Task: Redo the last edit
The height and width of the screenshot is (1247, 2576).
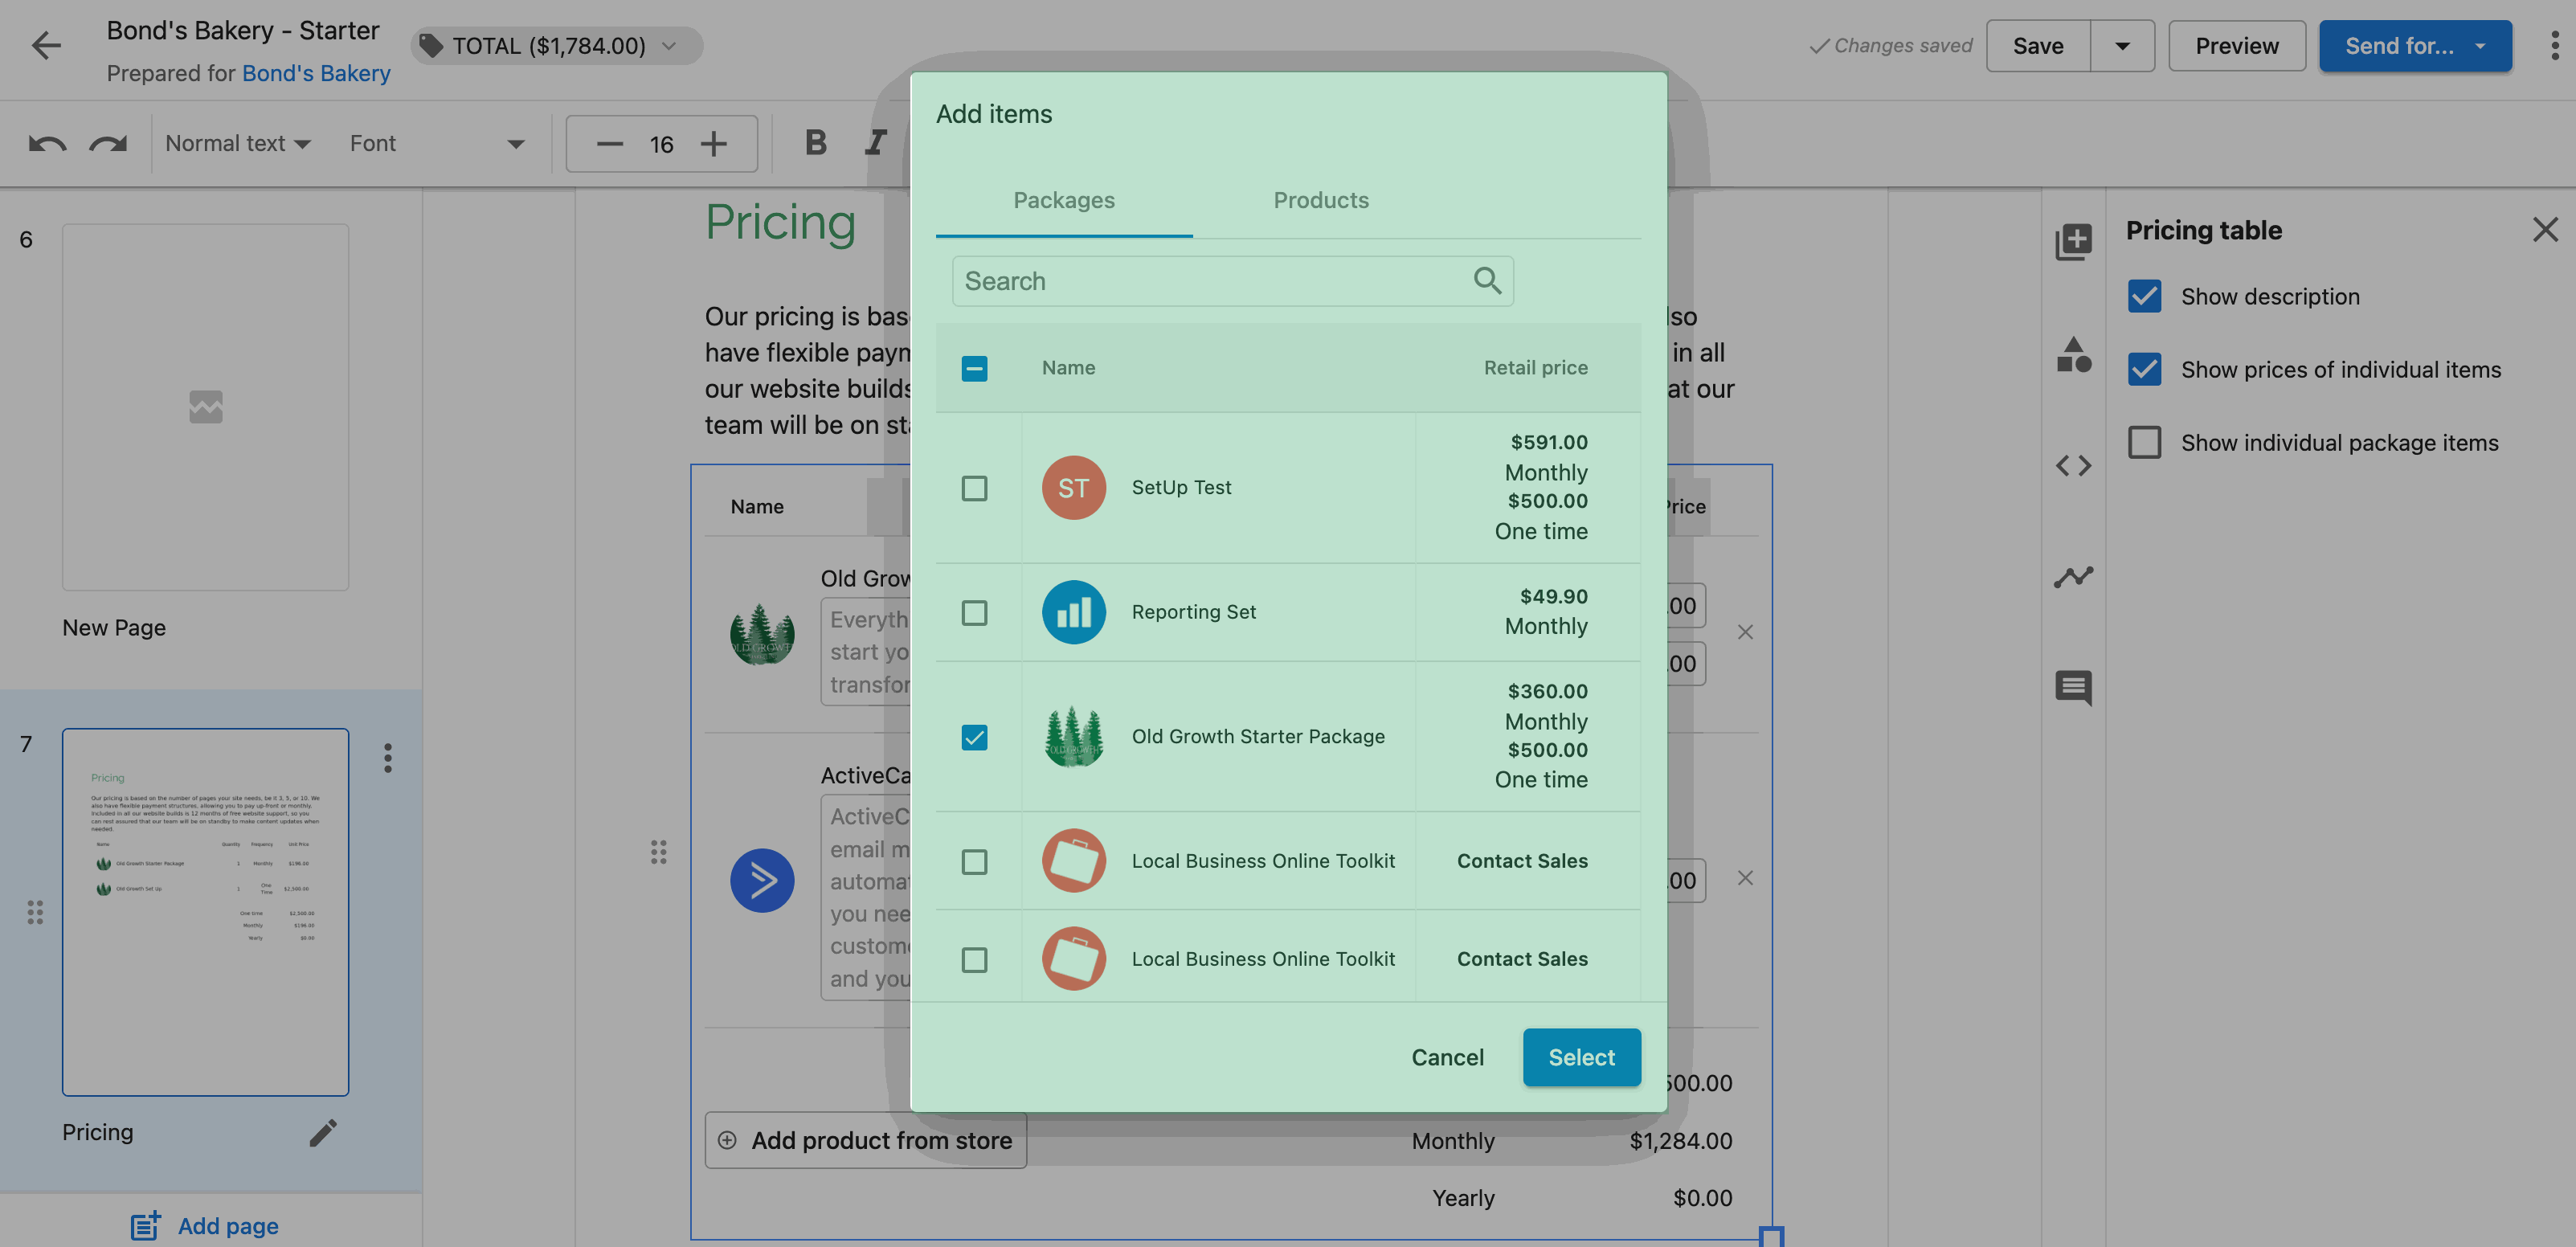Action: [108, 144]
